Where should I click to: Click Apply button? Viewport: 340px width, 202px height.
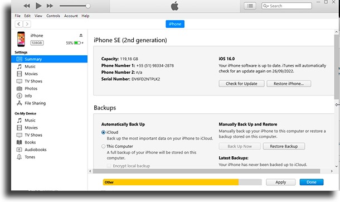tap(281, 182)
